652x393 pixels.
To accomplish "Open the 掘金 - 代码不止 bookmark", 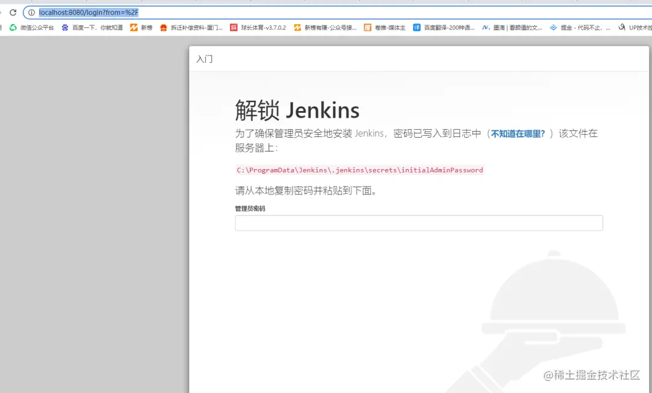I will click(580, 27).
